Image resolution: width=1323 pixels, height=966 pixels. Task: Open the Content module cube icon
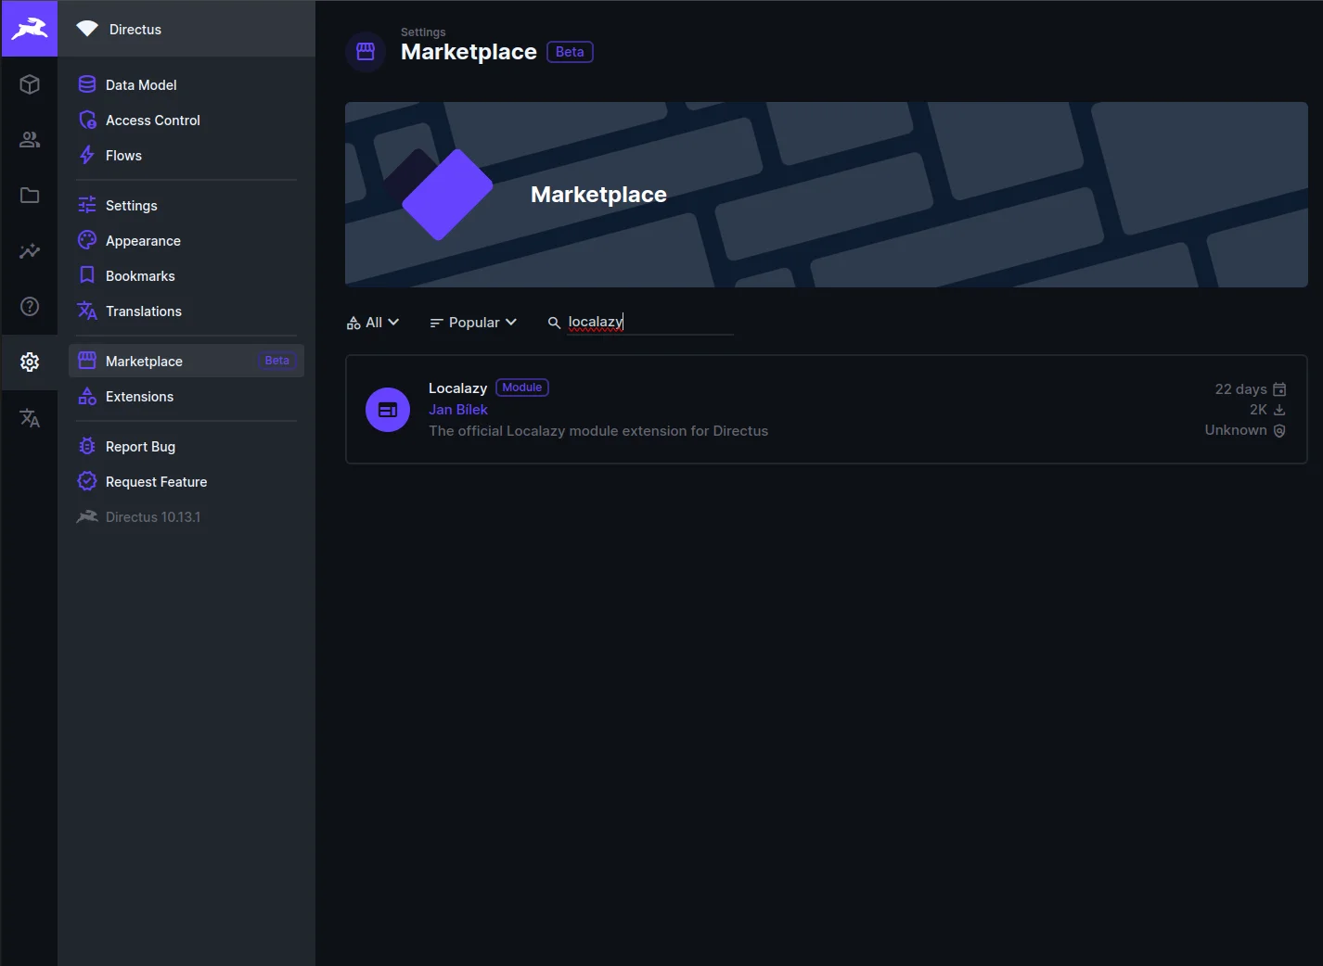tap(30, 84)
